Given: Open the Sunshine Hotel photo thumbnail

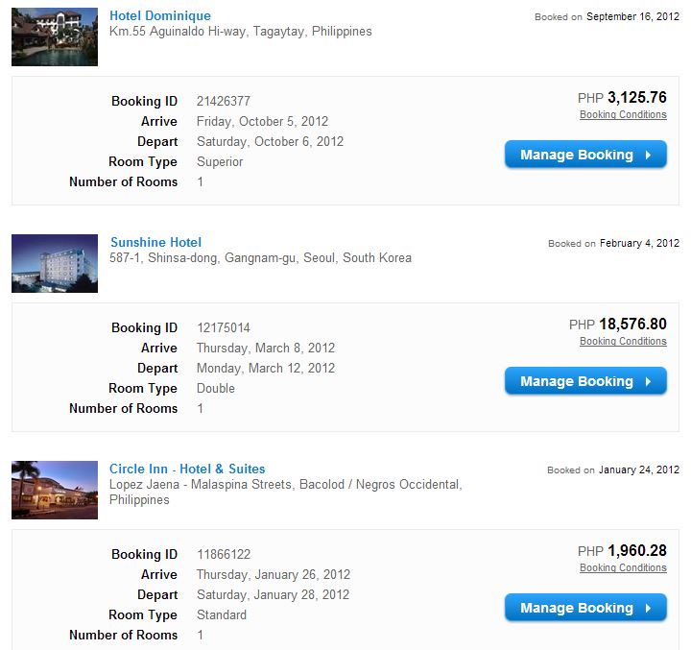Looking at the screenshot, I should [55, 263].
